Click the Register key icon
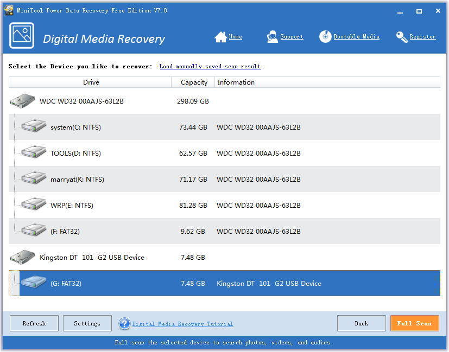Viewport: 449px width, 352px height. [402, 37]
